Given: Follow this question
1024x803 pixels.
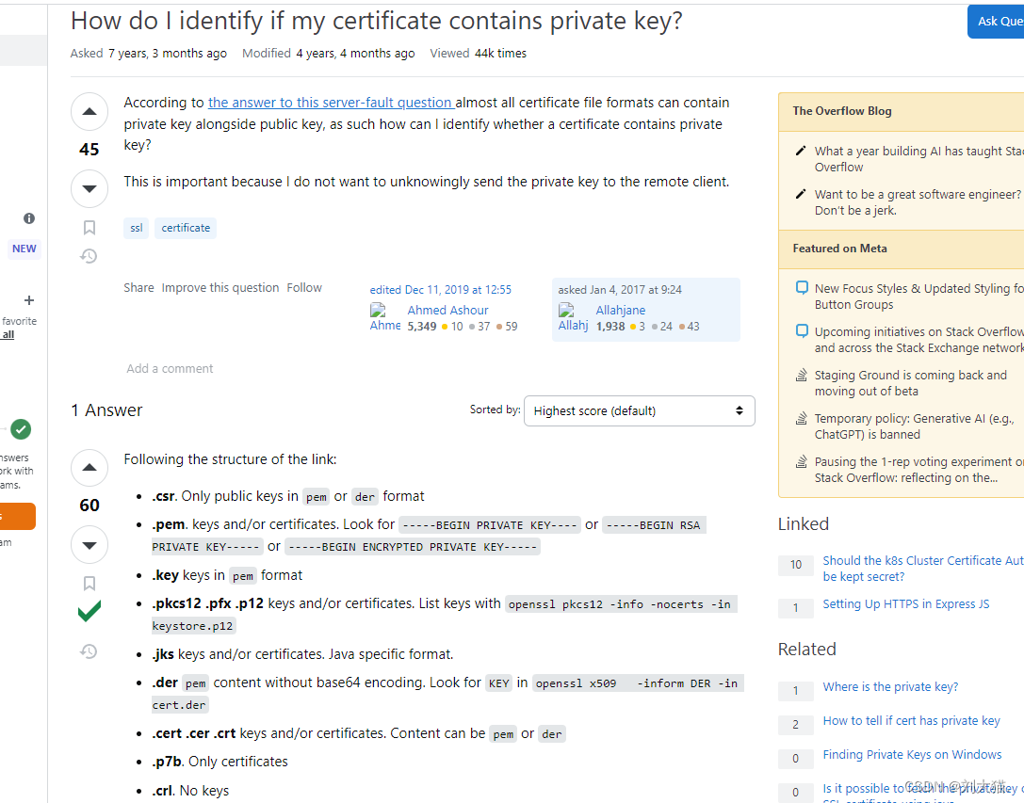Looking at the screenshot, I should (x=304, y=288).
